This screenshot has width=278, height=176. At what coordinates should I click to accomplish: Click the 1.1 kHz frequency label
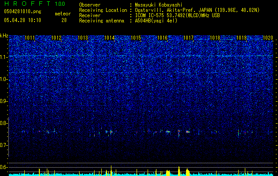[4, 57]
